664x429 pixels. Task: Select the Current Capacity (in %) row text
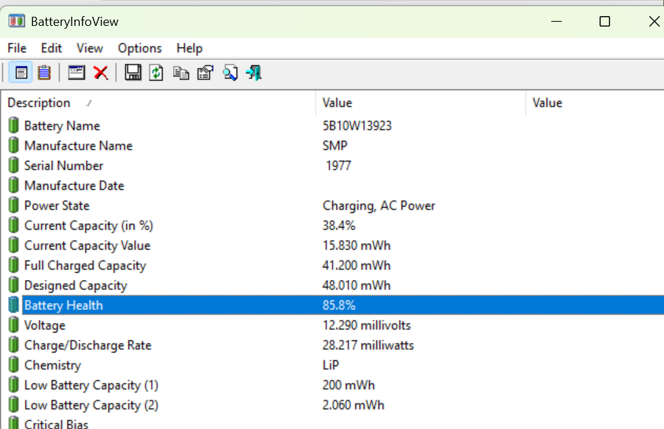click(x=88, y=225)
